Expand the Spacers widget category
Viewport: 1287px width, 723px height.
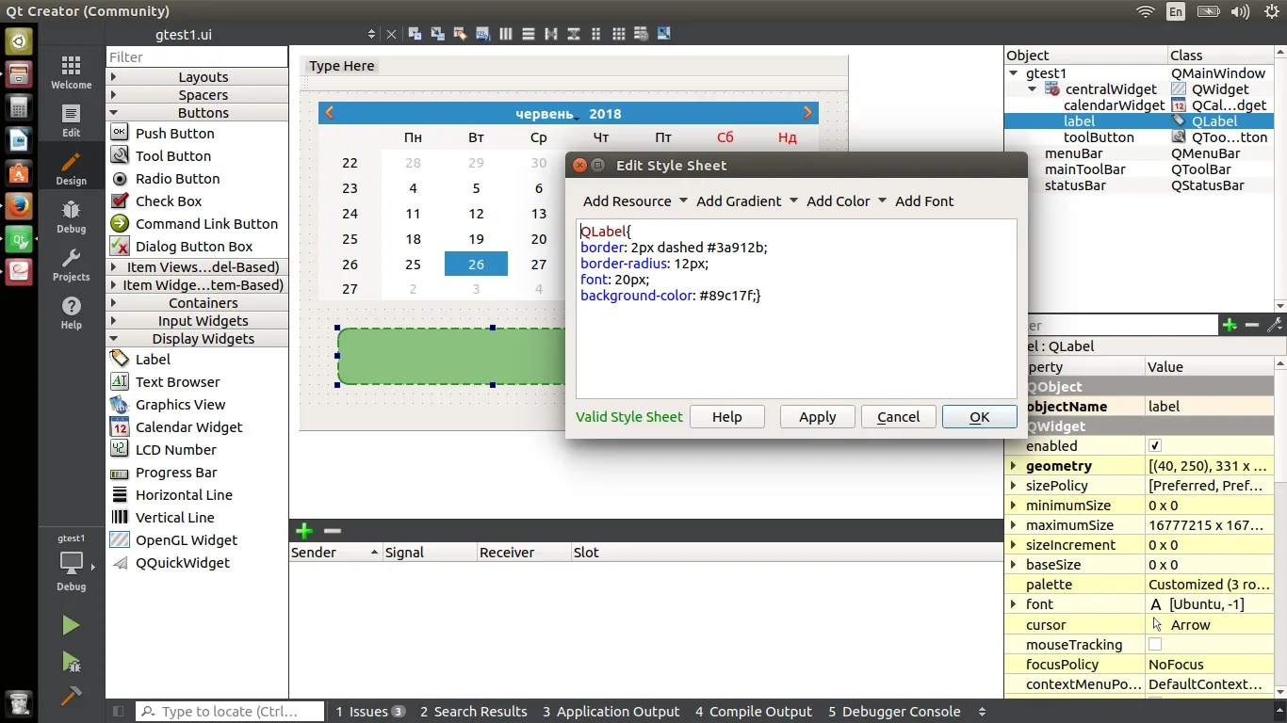pos(197,95)
